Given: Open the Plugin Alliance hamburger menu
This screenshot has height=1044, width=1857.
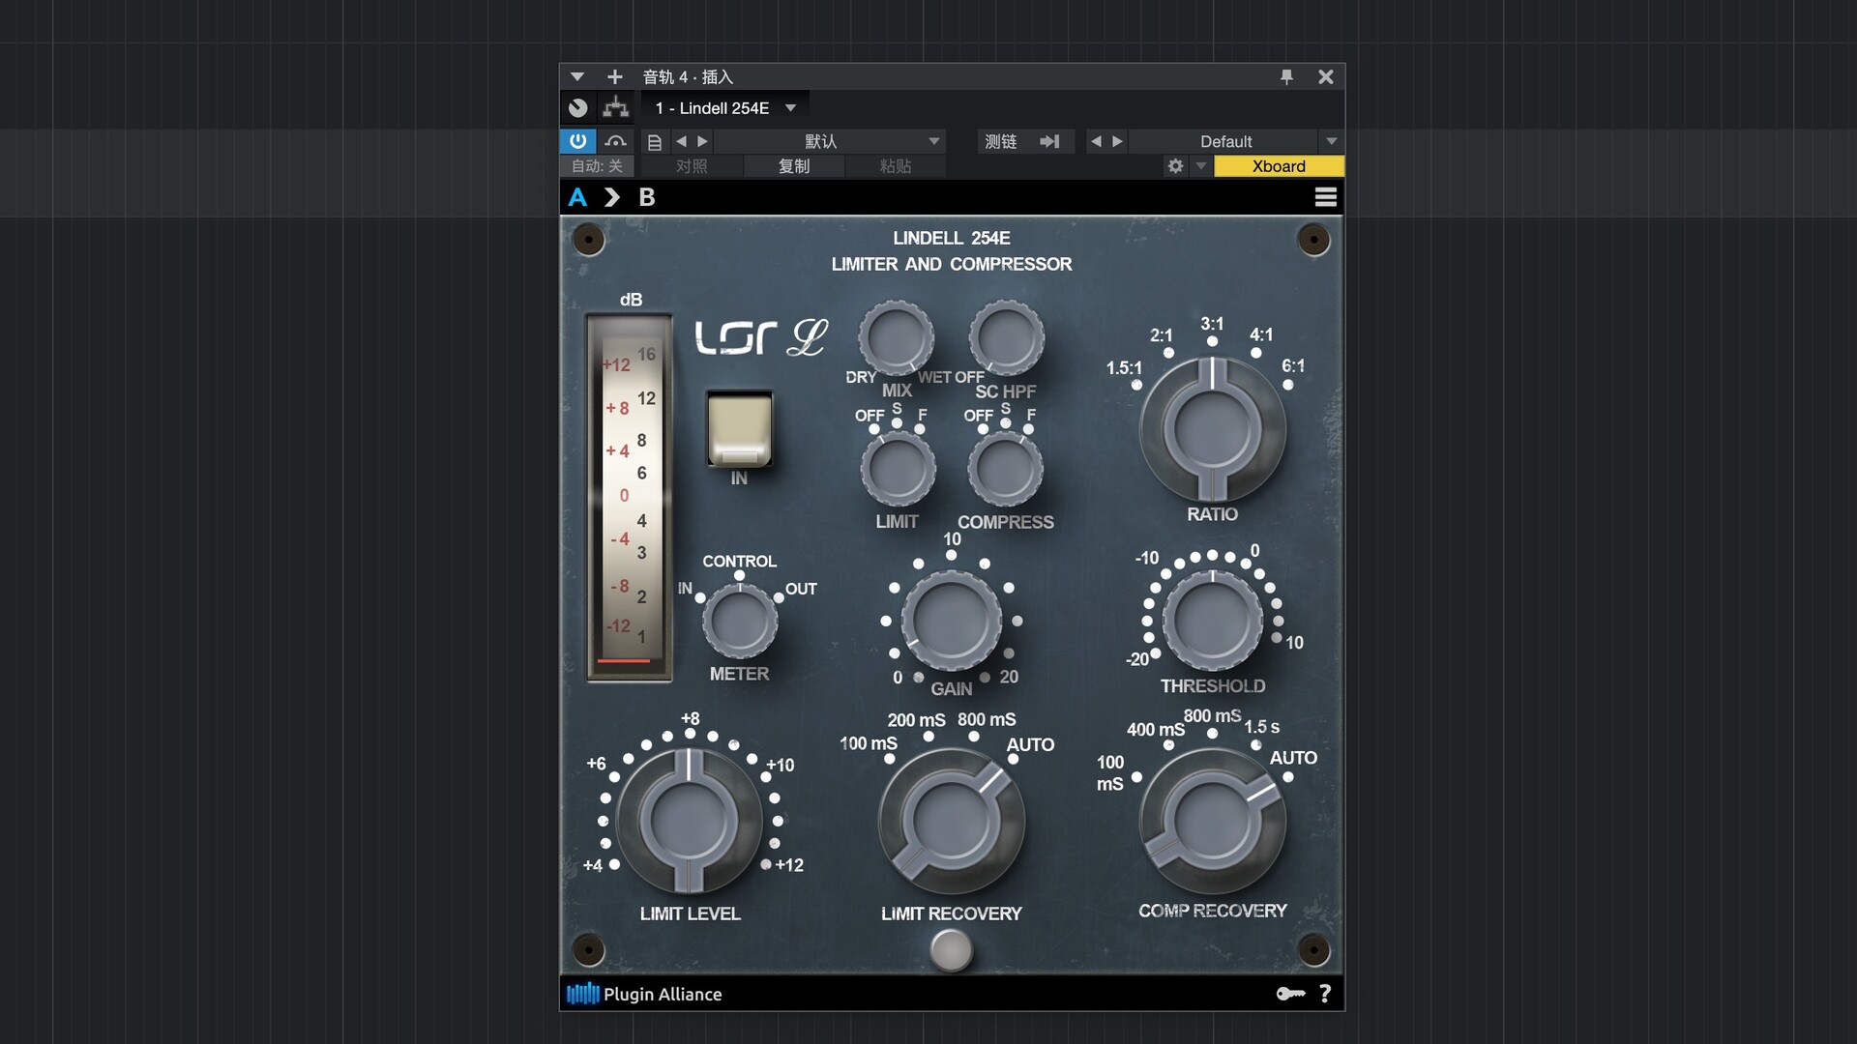Looking at the screenshot, I should pyautogui.click(x=1325, y=197).
